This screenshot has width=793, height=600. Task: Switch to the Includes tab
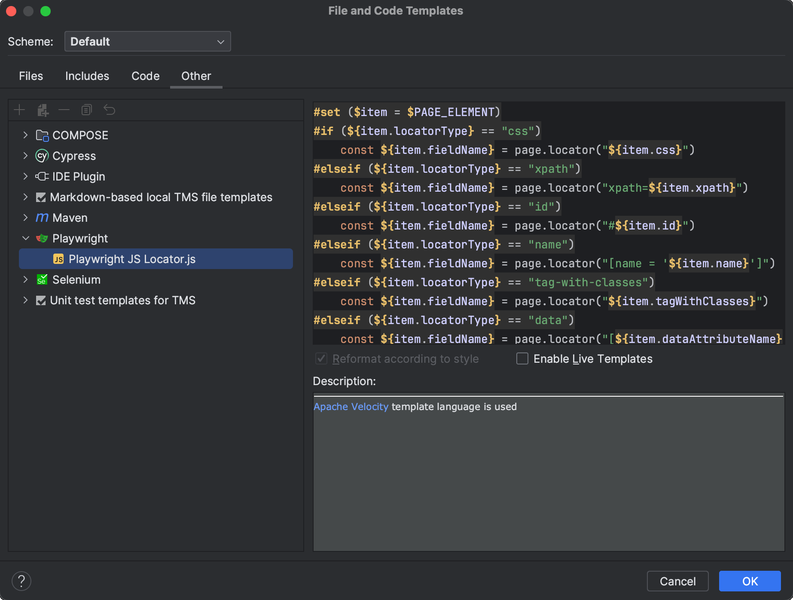[x=87, y=76]
